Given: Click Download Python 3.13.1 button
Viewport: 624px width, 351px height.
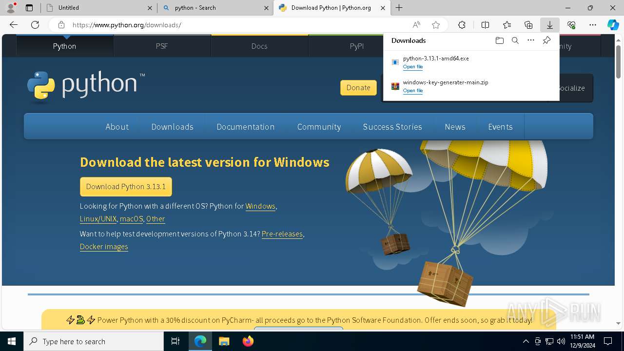Looking at the screenshot, I should (x=126, y=187).
